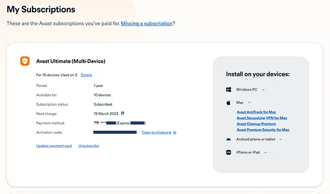This screenshot has height=194, width=330.
Task: Click the Avast Ultimate (Multi-Device) title
Action: pos(71,61)
